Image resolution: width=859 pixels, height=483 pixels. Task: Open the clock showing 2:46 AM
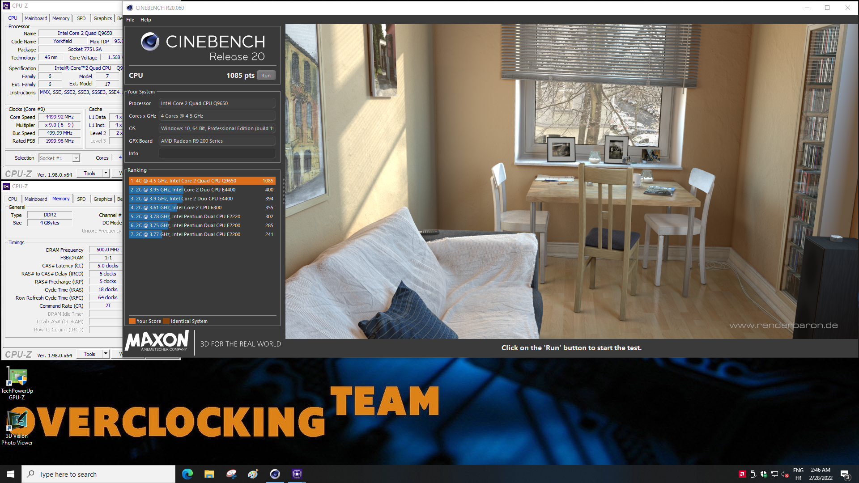point(821,474)
